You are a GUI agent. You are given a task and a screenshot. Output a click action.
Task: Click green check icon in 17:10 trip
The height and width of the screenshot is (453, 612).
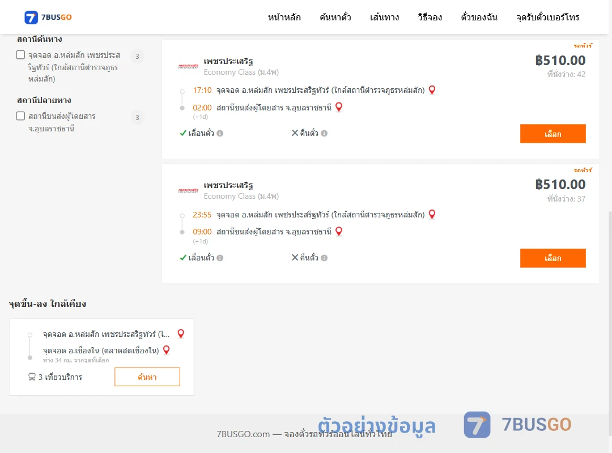182,133
